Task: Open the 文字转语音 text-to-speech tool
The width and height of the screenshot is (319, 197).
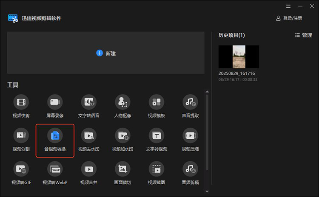Action: [89, 102]
